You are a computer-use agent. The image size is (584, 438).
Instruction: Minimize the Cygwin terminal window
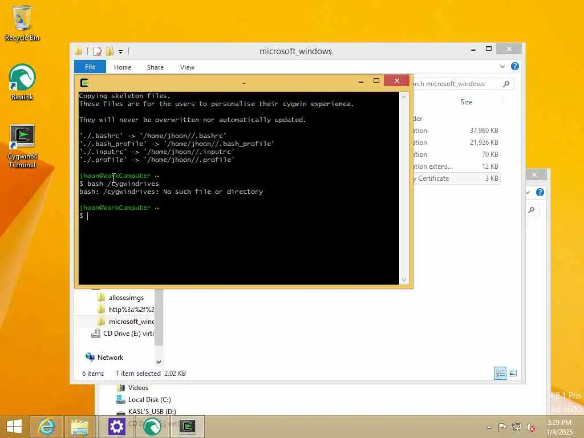tap(360, 81)
